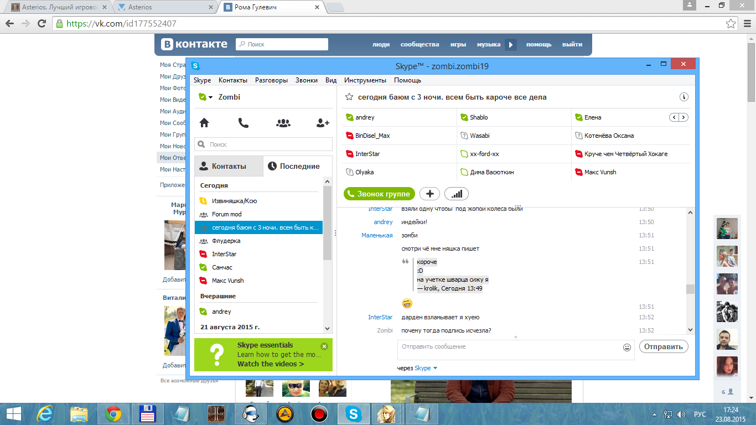Select Макс Vunsh in recent list
The width and height of the screenshot is (756, 425).
(258, 281)
